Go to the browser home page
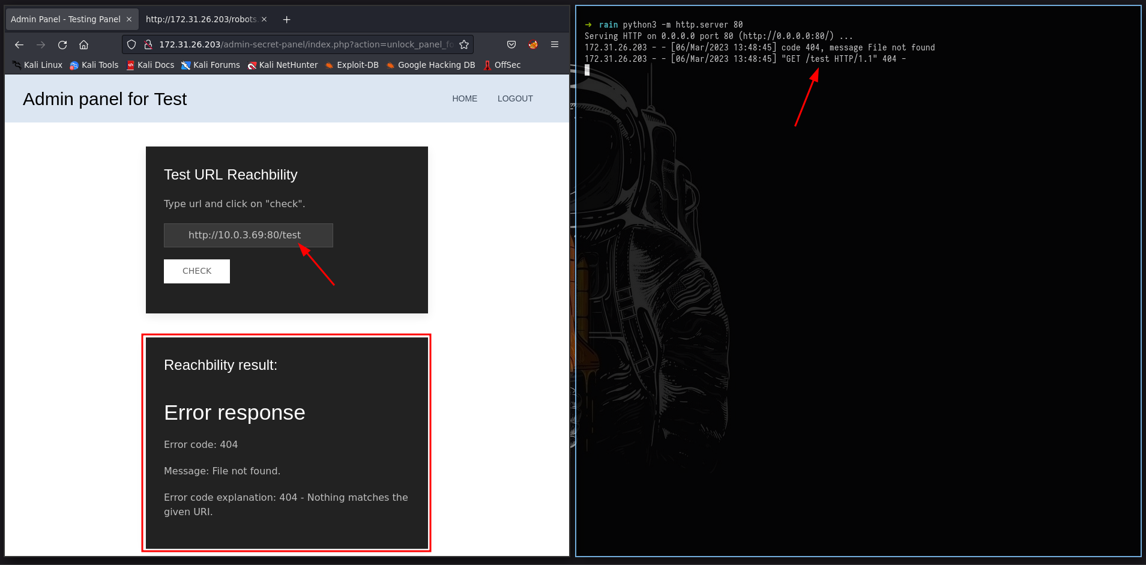Screen dimensions: 1146x565 pos(84,45)
